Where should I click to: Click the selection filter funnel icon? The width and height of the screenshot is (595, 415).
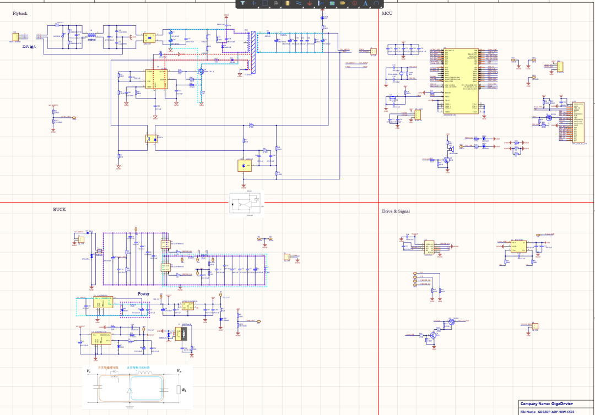242,3
